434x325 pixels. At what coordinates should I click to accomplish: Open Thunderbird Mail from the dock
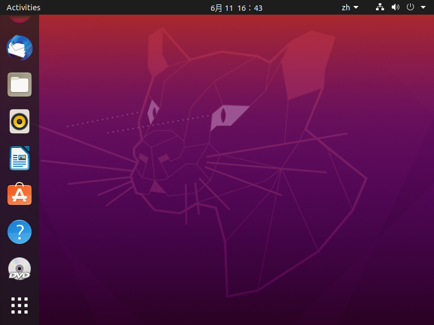[x=20, y=48]
